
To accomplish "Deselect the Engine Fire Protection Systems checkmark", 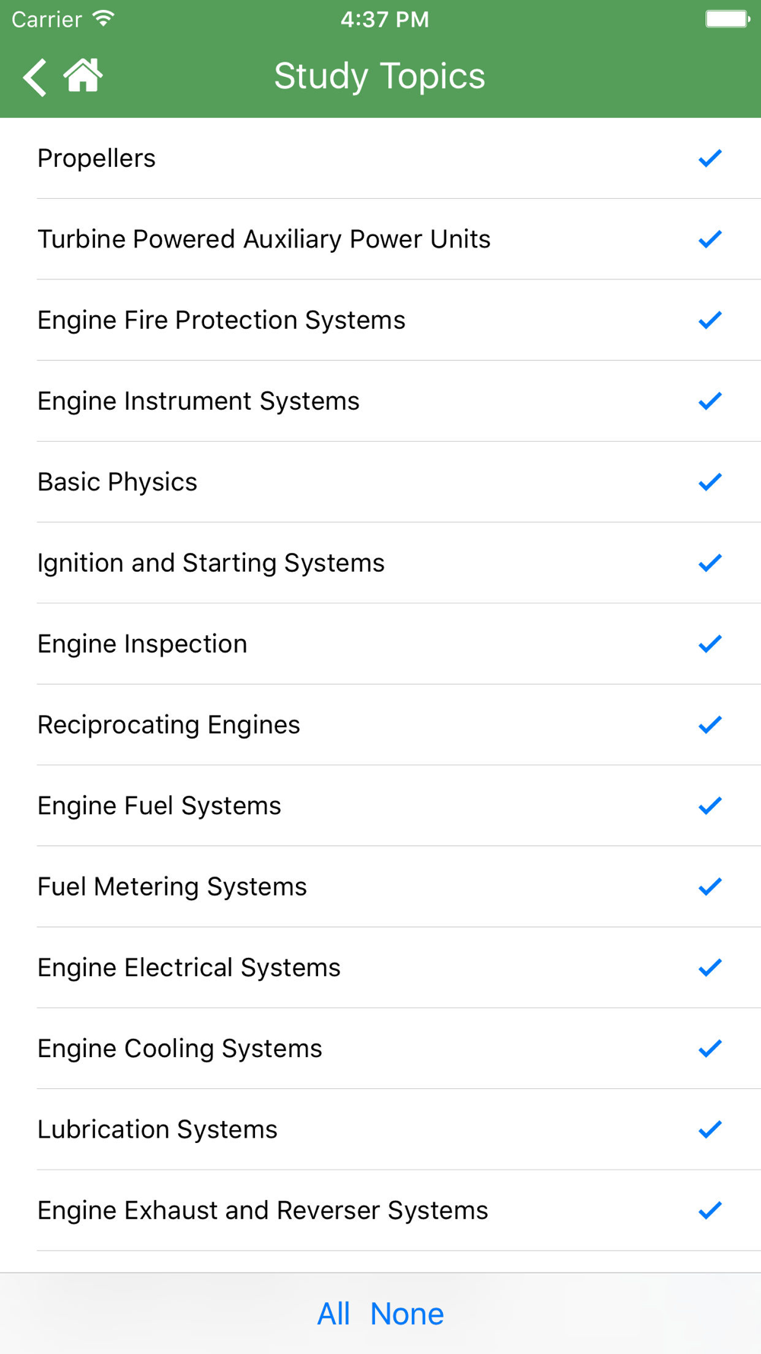I will [x=710, y=320].
